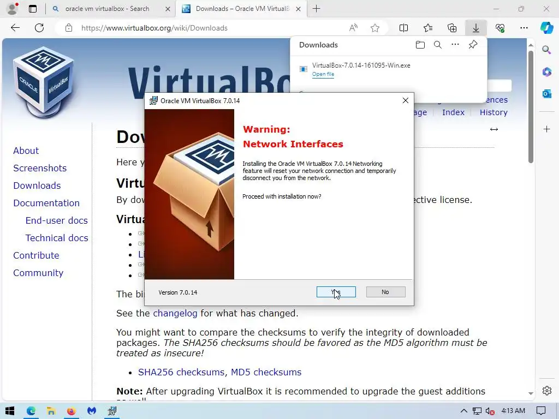Toggle the Downloads toolbar button
This screenshot has height=419, width=559.
coord(476,28)
